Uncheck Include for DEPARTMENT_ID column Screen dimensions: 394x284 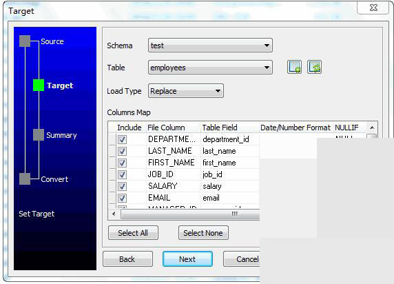click(x=122, y=139)
